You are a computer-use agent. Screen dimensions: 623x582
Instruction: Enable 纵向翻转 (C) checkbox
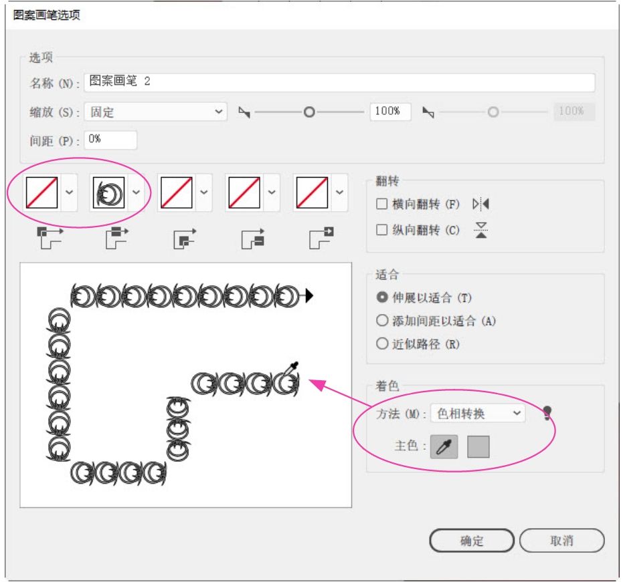[381, 230]
